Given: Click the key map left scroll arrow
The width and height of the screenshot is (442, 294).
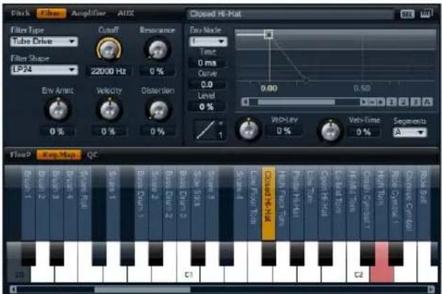Looking at the screenshot, I should (13, 289).
